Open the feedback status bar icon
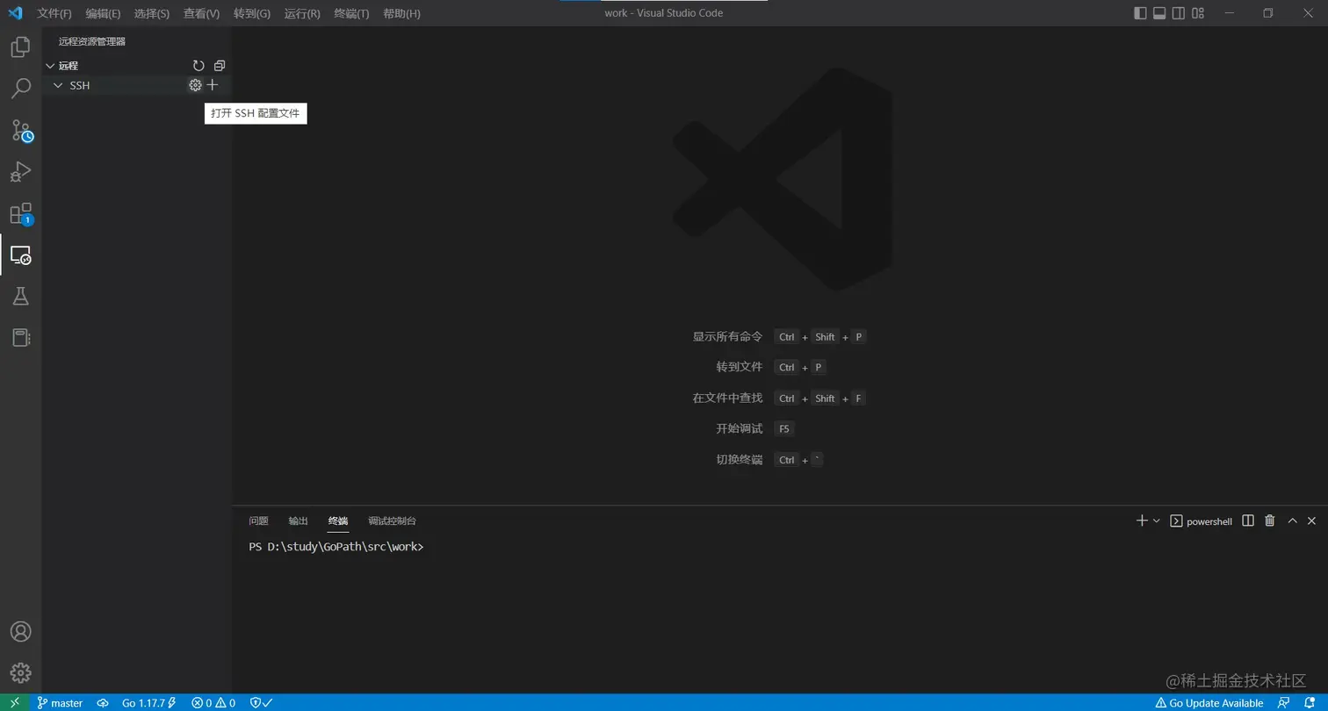This screenshot has width=1328, height=711. 1284,703
